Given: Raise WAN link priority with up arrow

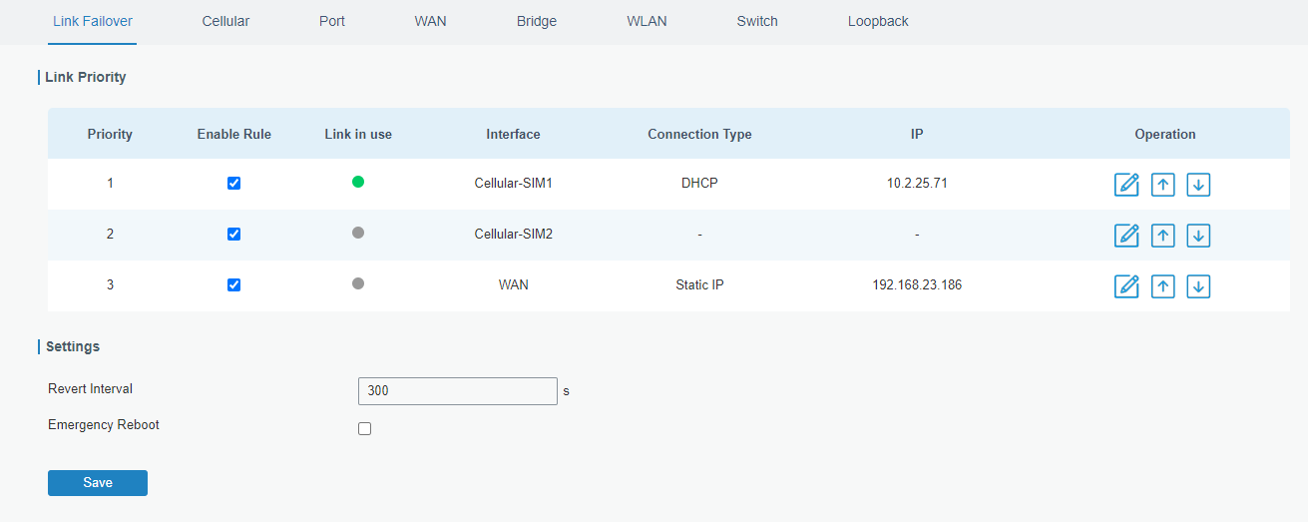Looking at the screenshot, I should 1162,286.
